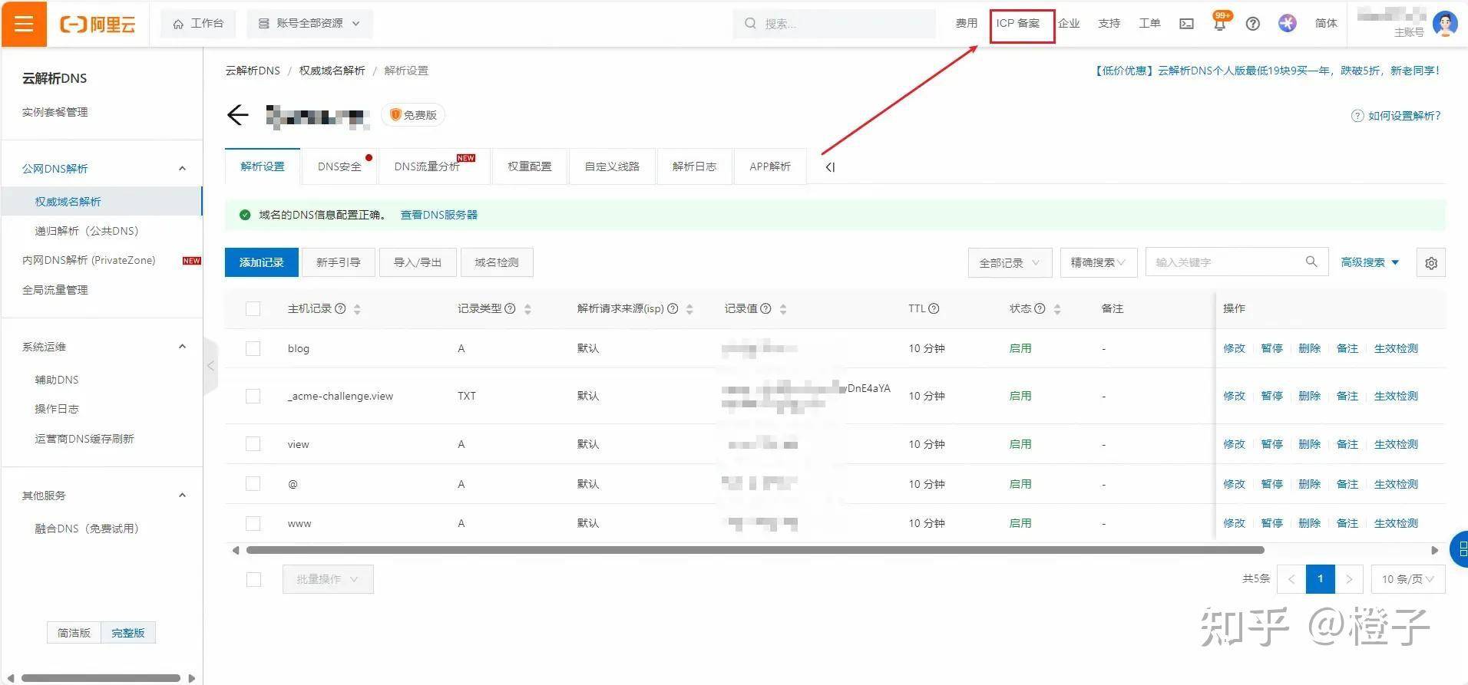Open the table settings gear
The height and width of the screenshot is (685, 1468).
(x=1431, y=263)
